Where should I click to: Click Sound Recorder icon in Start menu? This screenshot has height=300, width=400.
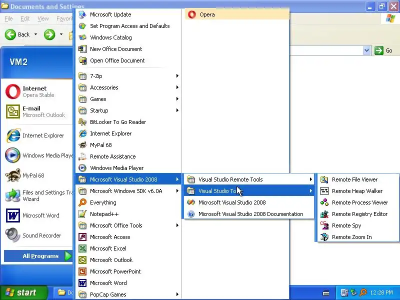(13, 235)
